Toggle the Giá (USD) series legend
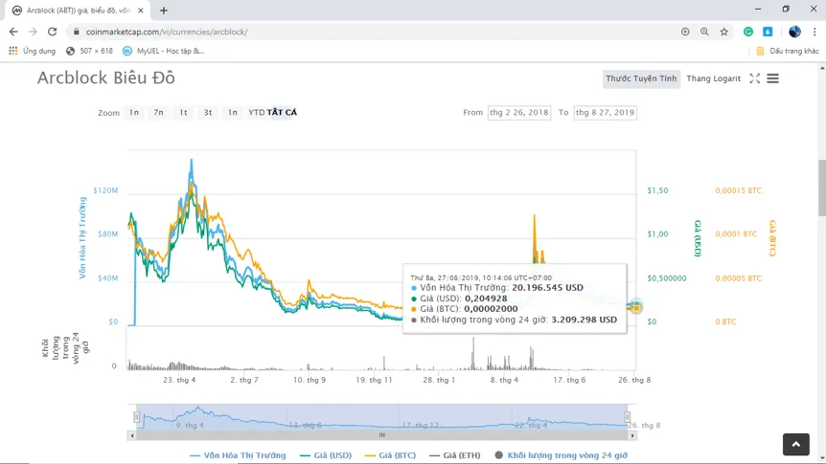826x464 pixels. point(326,455)
